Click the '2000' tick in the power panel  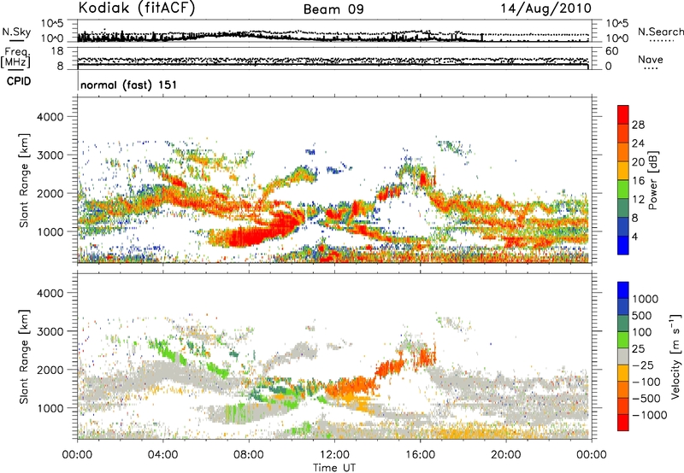coord(50,193)
